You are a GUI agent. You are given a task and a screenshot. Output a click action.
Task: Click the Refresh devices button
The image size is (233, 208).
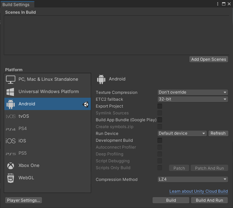(x=218, y=134)
